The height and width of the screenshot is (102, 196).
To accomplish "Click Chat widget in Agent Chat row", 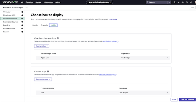I will pyautogui.click(x=126, y=58).
